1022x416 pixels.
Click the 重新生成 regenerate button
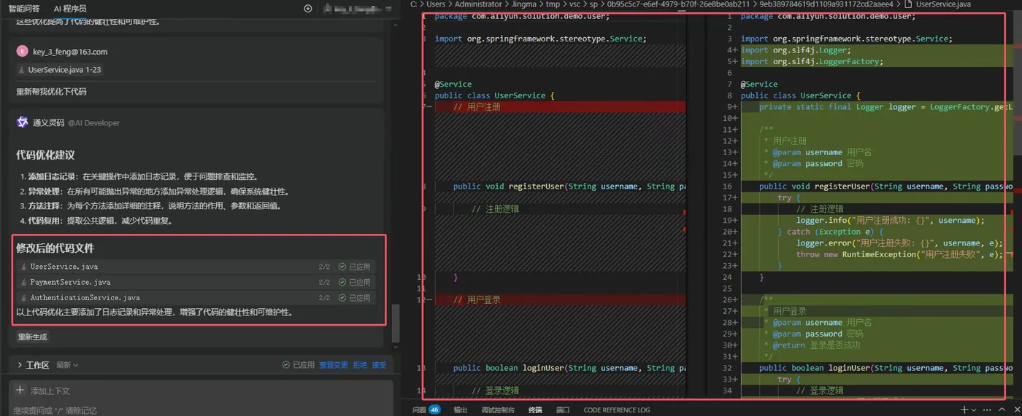point(32,337)
